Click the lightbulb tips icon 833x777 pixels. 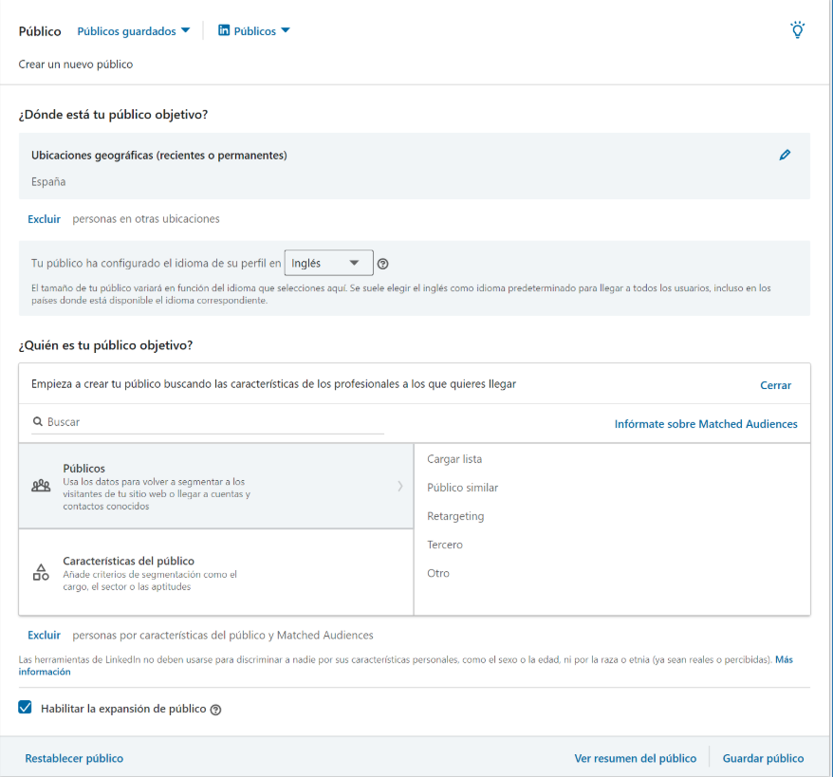click(798, 29)
